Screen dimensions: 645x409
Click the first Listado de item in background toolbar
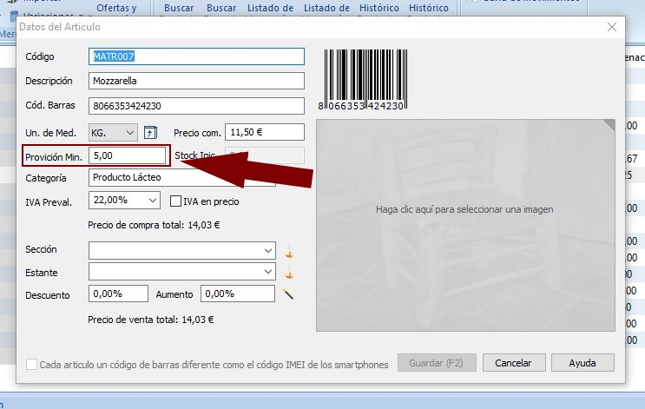(270, 8)
